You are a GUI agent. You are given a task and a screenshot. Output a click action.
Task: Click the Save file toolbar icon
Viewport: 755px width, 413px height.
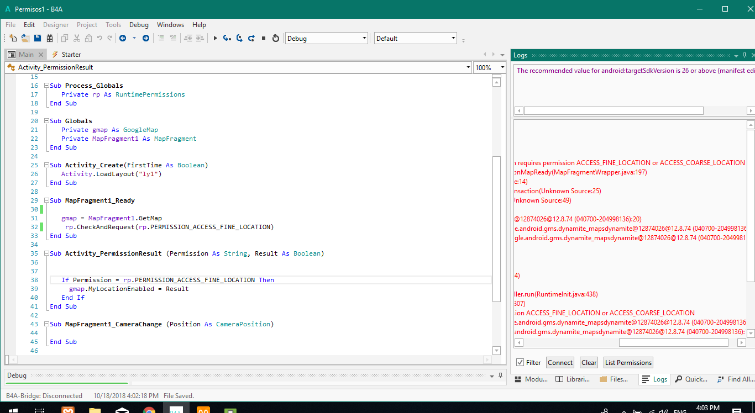point(38,38)
